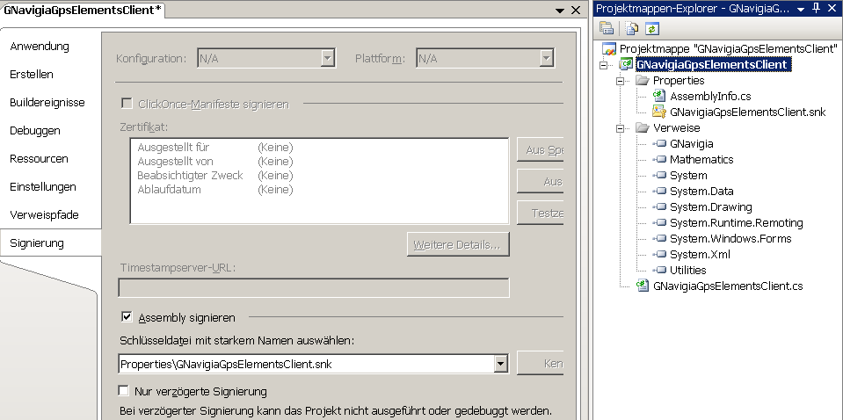Select System.Windows.Forms reference name
843x420 pixels.
click(730, 238)
